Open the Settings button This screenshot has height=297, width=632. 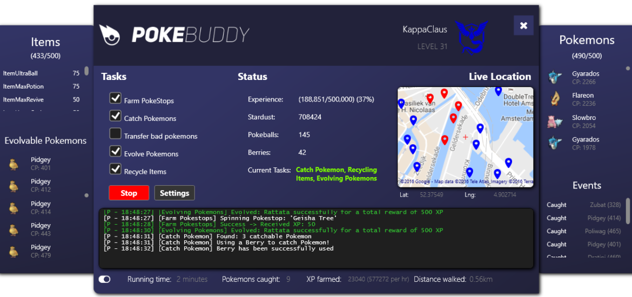pos(174,193)
